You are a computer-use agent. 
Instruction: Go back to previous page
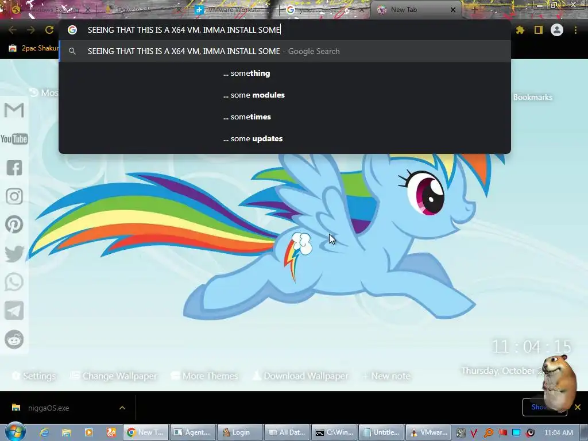(13, 30)
